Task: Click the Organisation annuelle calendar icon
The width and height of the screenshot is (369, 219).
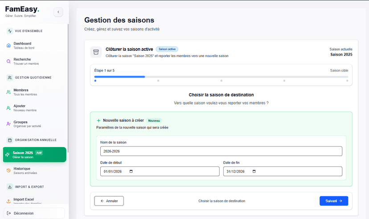Action: (x=10, y=140)
